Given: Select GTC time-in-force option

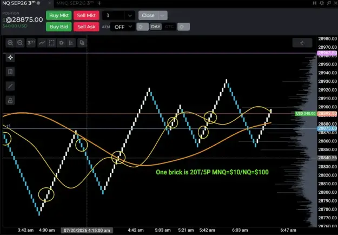Looking at the screenshot, I should tap(169, 27).
